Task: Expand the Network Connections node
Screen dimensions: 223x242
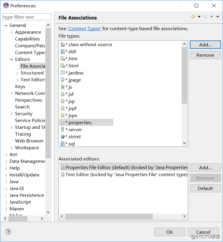Action: point(12,94)
